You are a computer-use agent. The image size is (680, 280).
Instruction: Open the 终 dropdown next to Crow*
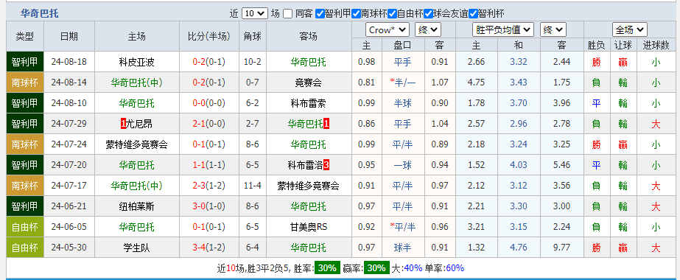tap(428, 30)
